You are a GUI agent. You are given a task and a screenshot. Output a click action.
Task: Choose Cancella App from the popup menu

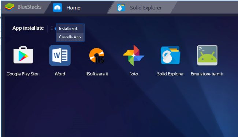[x=70, y=37]
